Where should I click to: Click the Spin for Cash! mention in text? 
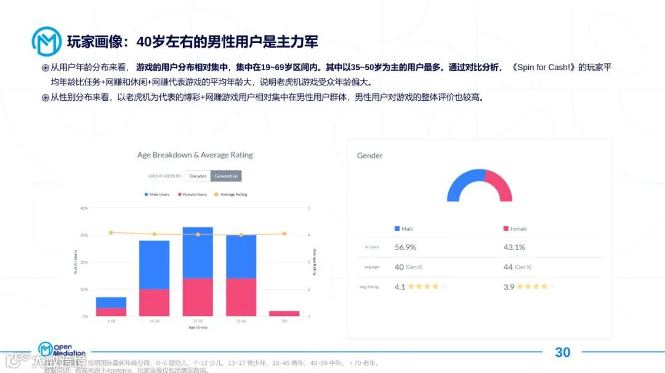(x=546, y=66)
